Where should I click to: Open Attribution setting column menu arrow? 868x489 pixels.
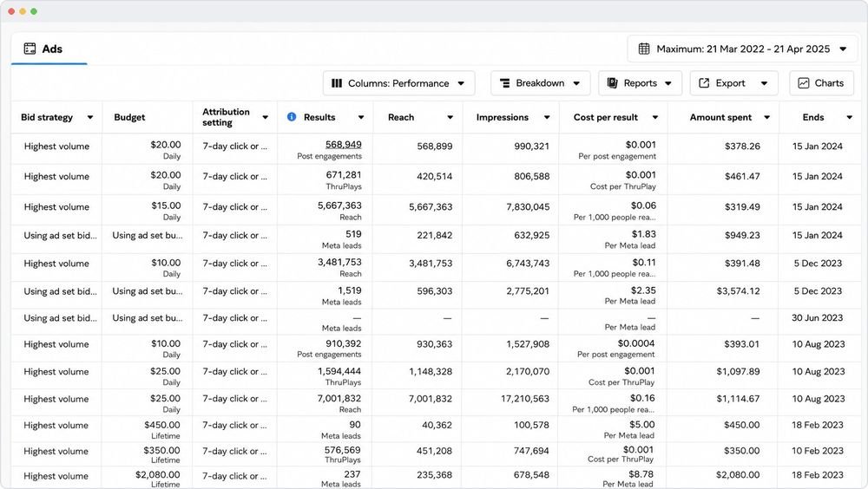(265, 117)
